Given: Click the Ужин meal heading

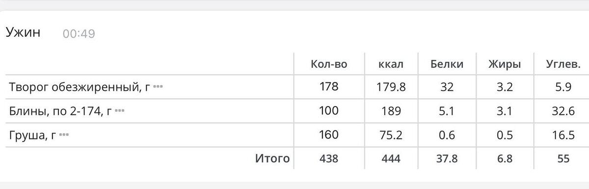Looking at the screenshot, I should (23, 33).
